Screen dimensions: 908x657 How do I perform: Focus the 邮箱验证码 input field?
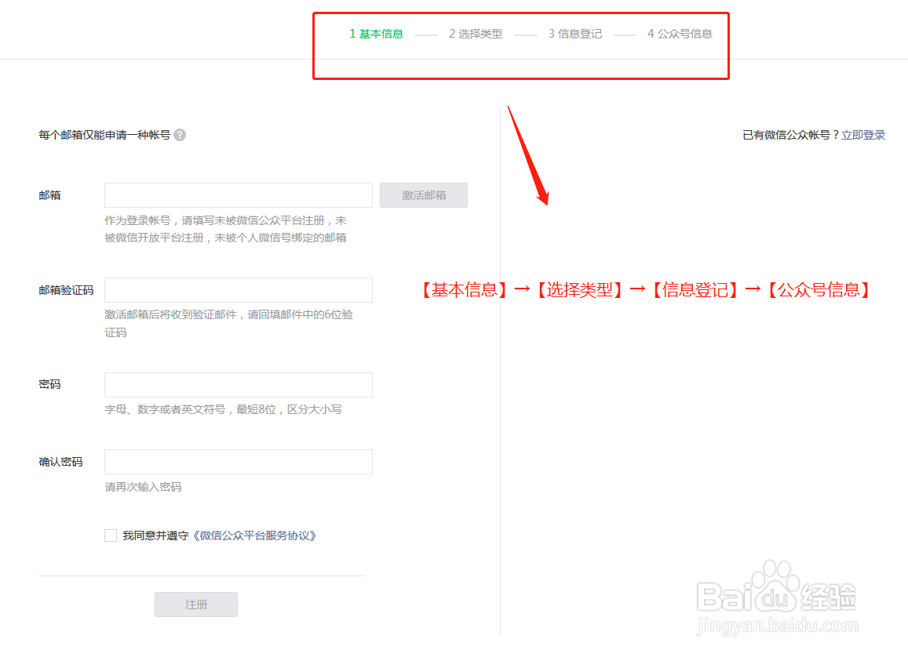(239, 290)
